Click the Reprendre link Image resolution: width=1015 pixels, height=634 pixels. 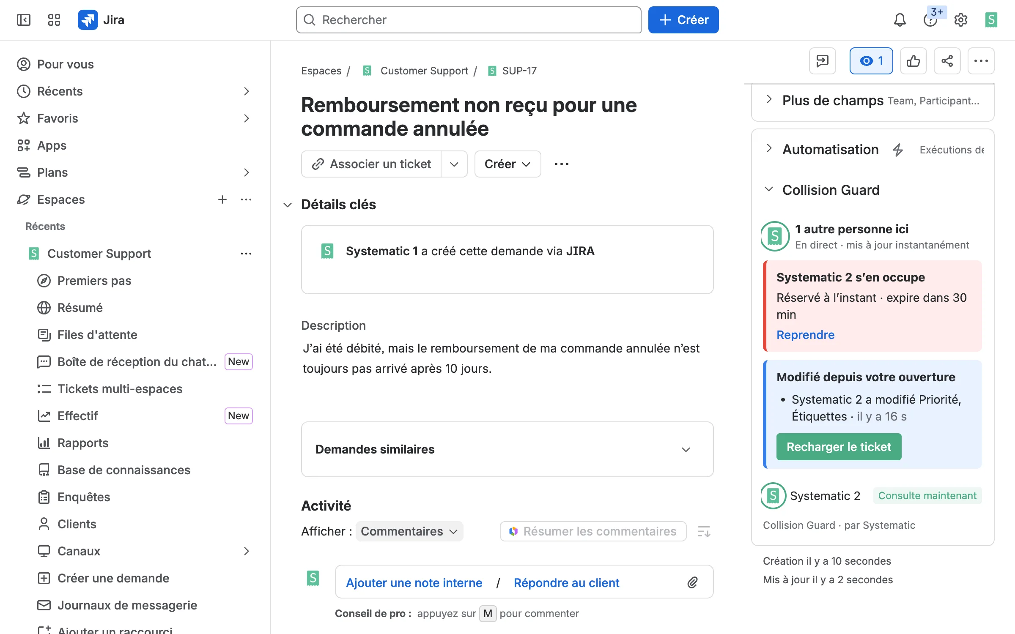pos(805,335)
